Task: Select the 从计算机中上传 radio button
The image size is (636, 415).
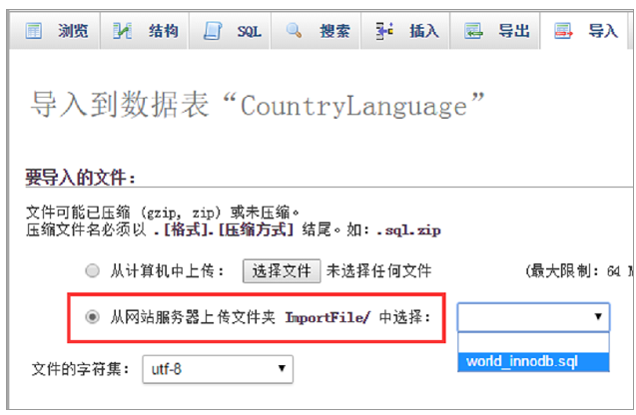Action: pyautogui.click(x=93, y=270)
